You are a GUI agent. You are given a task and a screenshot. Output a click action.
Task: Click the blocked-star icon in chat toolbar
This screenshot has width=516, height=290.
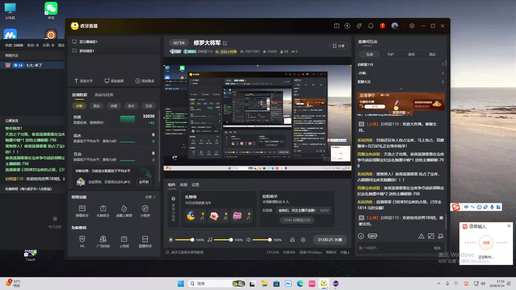point(441,236)
